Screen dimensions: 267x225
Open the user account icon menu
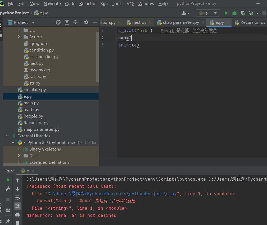tap(185, 13)
